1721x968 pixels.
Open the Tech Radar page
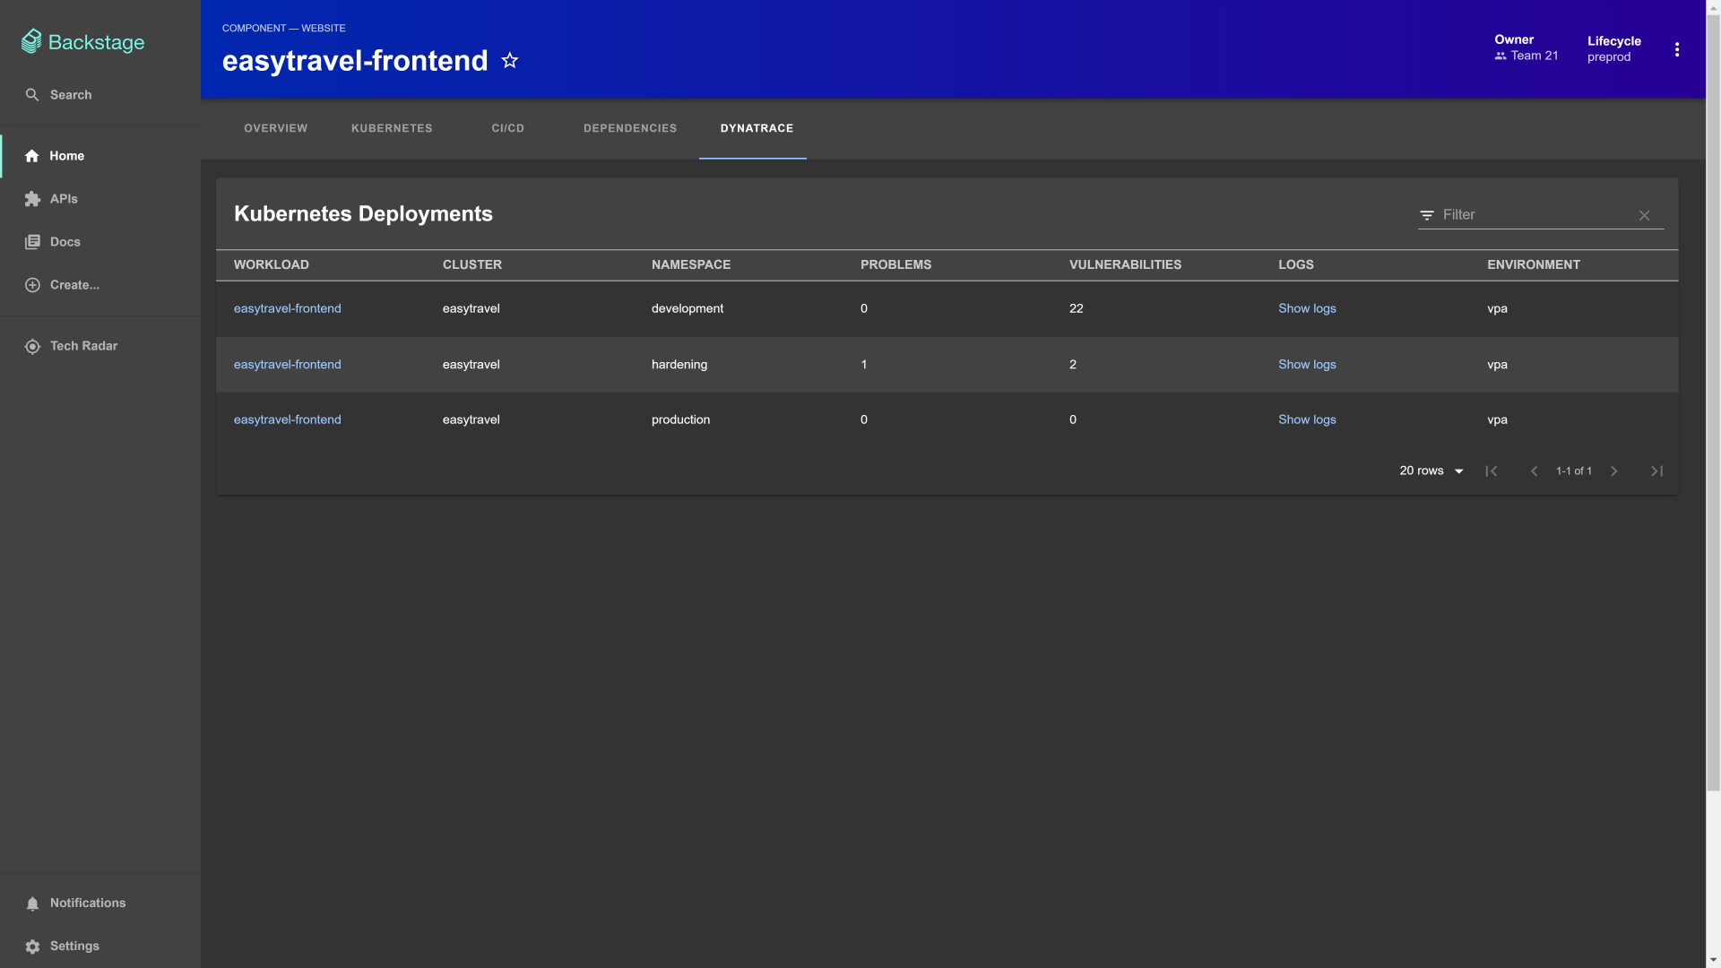coord(82,346)
